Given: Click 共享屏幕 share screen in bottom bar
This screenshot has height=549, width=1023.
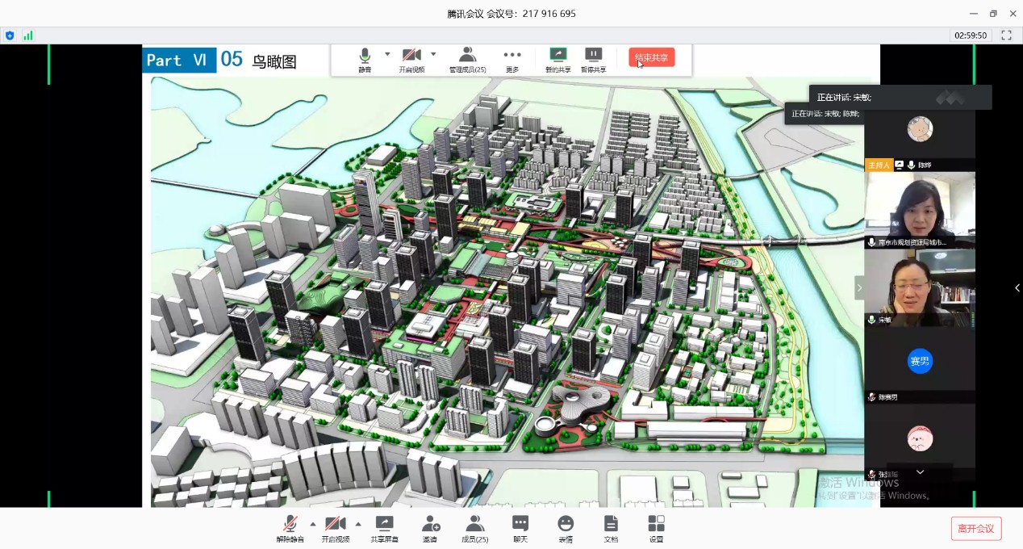Looking at the screenshot, I should (x=384, y=528).
